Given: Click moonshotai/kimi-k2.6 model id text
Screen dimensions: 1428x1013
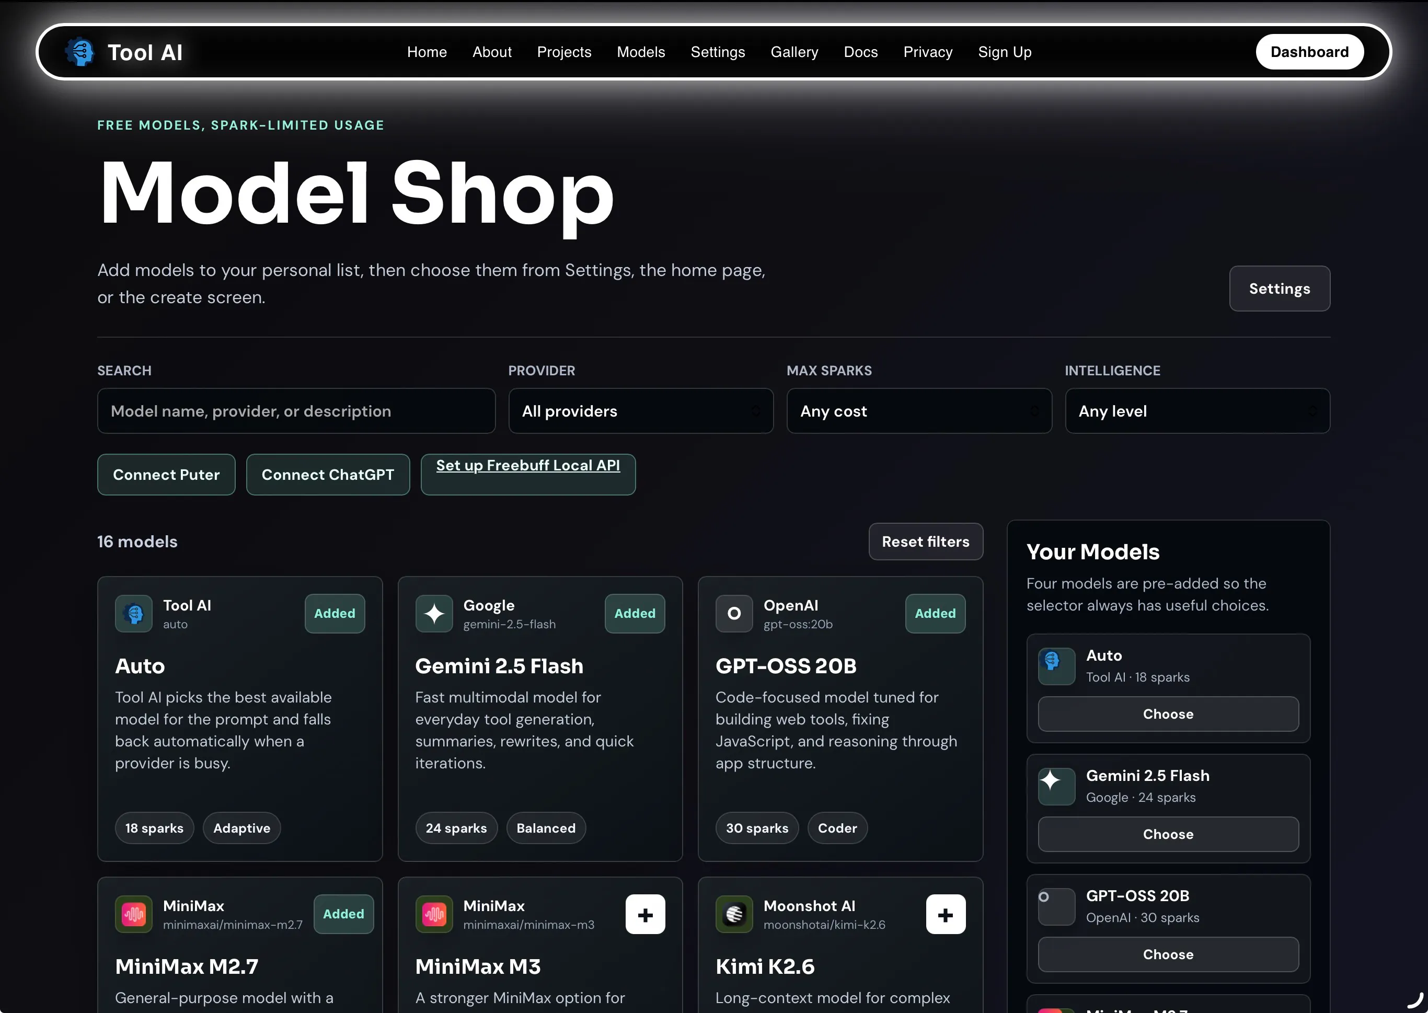Looking at the screenshot, I should pos(824,925).
